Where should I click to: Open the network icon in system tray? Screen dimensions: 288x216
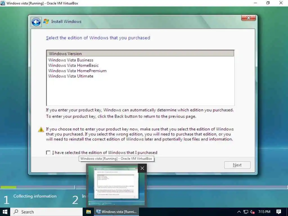[x=246, y=212]
